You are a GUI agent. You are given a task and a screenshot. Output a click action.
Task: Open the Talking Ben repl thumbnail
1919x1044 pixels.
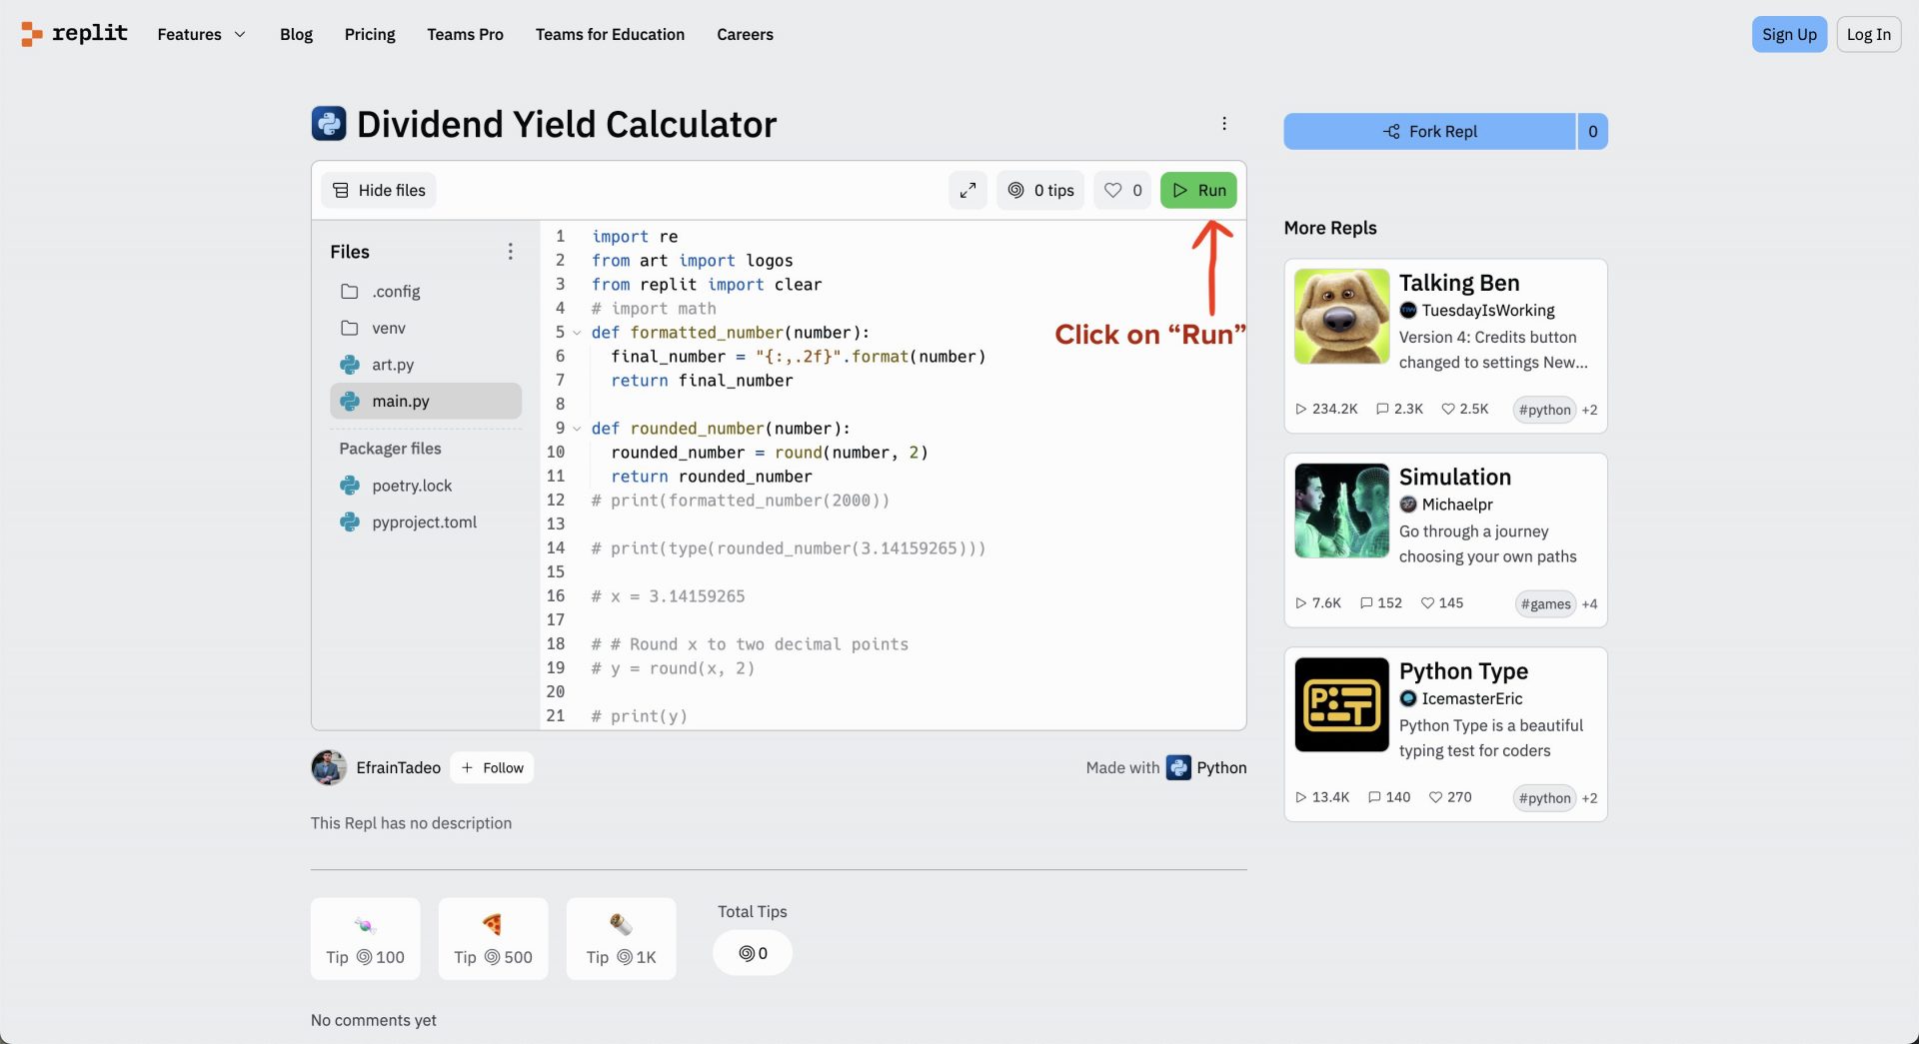1341,316
